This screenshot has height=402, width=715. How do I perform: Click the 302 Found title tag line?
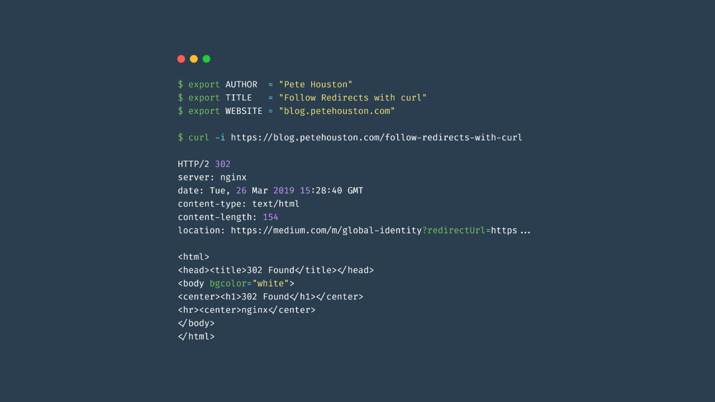click(x=276, y=270)
